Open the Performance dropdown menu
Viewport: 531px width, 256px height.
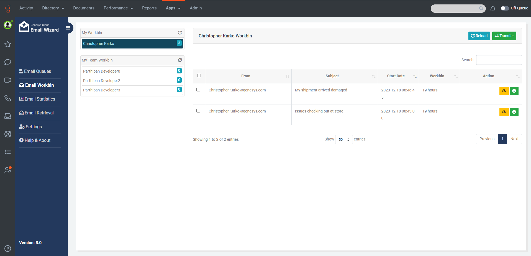click(x=118, y=8)
